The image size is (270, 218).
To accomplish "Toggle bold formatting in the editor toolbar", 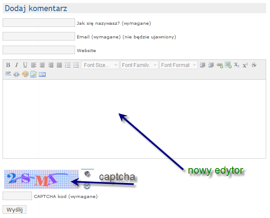I will point(8,65).
